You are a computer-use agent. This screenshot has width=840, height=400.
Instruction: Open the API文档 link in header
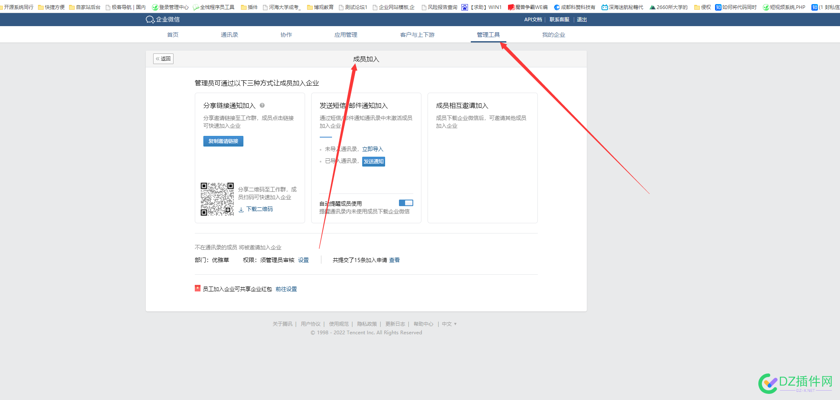tap(533, 20)
